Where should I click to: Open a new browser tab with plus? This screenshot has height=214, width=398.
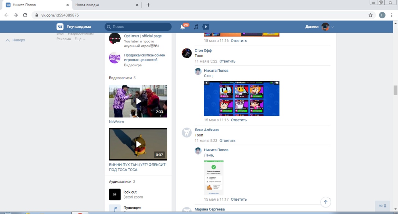[x=148, y=5]
